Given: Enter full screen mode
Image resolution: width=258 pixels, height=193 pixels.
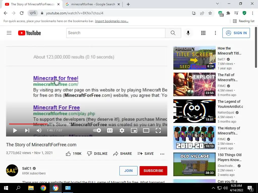Looking at the screenshot, I should (158, 130).
